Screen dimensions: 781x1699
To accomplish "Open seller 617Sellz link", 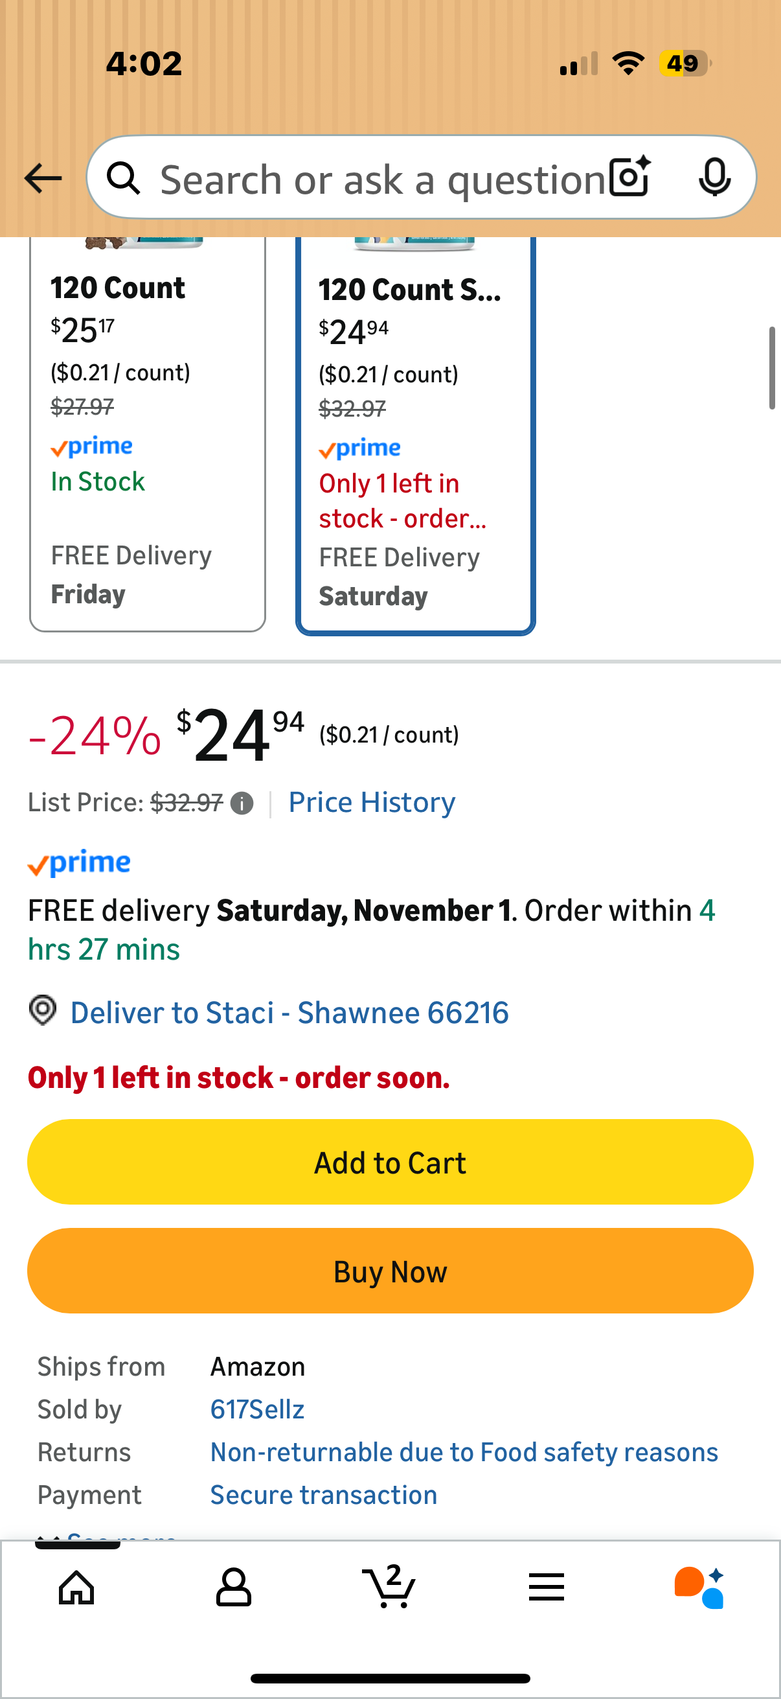I will [x=257, y=1409].
